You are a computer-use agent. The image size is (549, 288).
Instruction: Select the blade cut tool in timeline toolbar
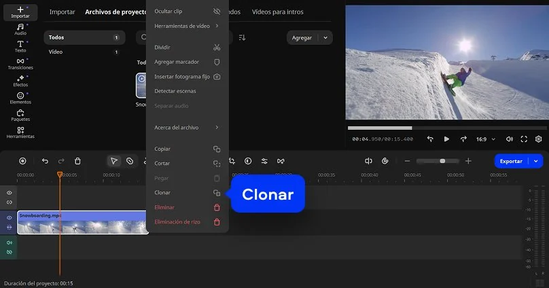coord(129,161)
